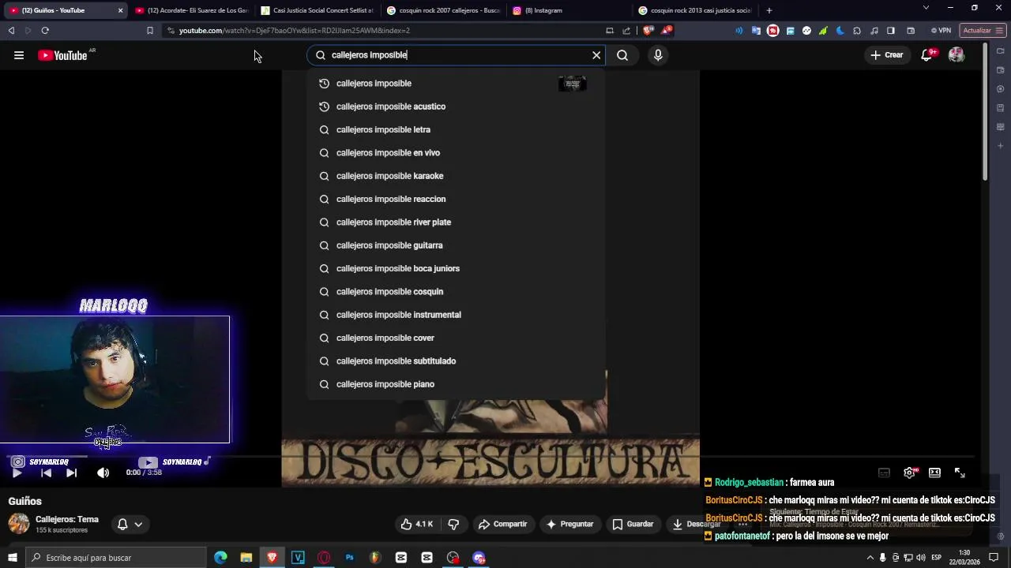Open the Crear menu
Screen dimensions: 1011x568
coord(887,55)
